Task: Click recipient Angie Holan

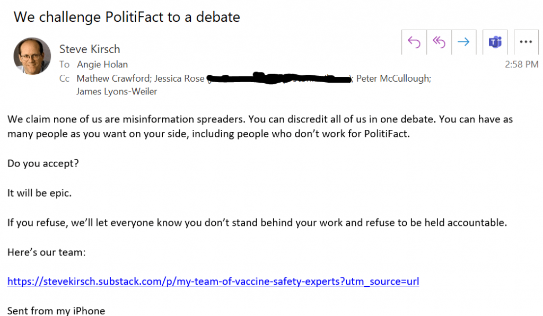Action: (102, 64)
